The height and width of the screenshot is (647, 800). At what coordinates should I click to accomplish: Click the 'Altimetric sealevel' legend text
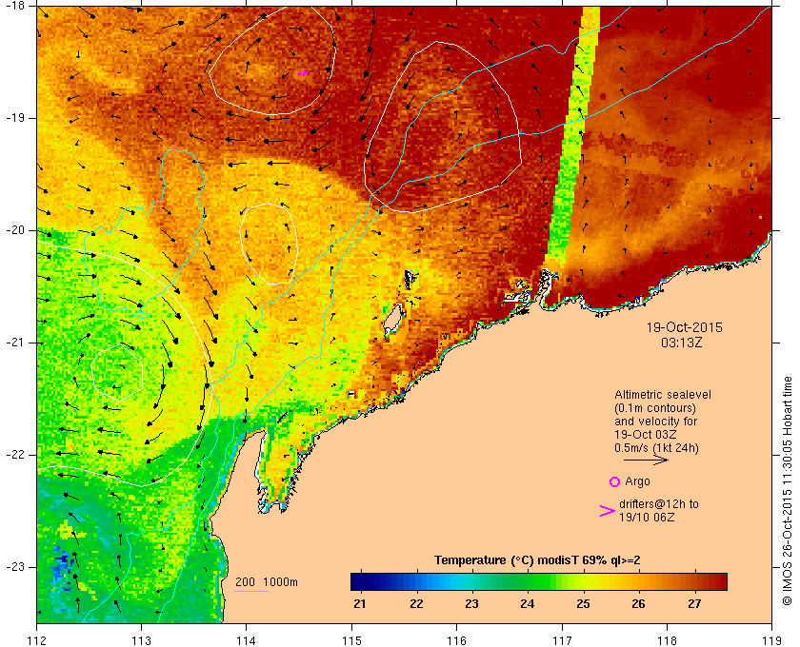point(662,395)
